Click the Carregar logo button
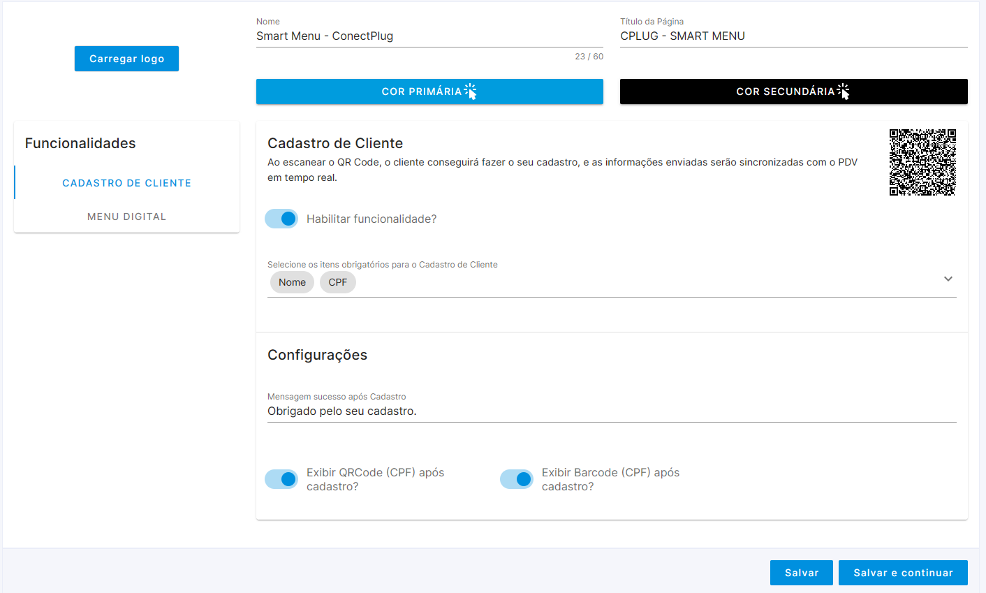The width and height of the screenshot is (986, 593). pyautogui.click(x=126, y=59)
